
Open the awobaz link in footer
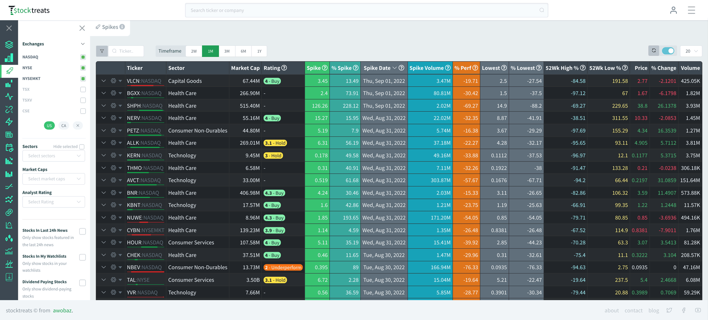(x=62, y=310)
